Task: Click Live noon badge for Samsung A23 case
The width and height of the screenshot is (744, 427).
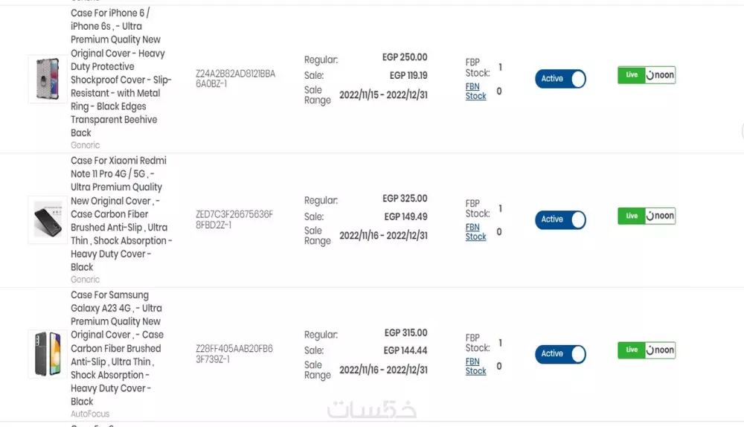Action: pyautogui.click(x=647, y=350)
